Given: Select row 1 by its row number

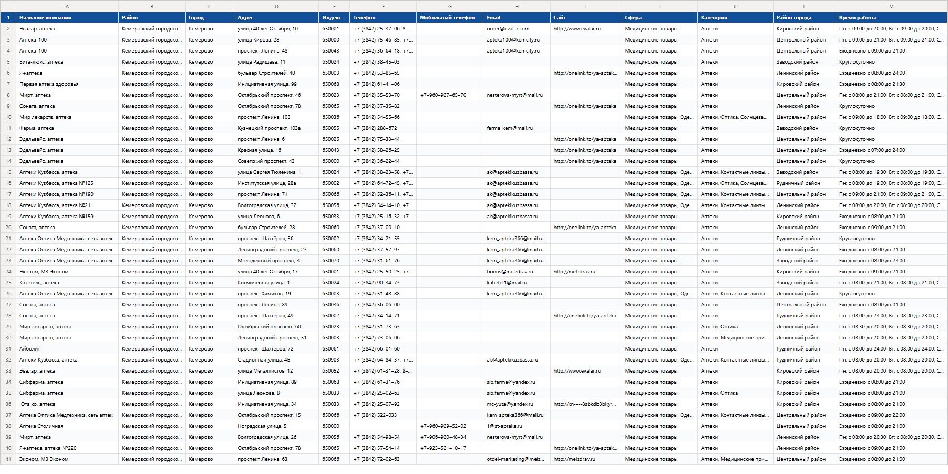Looking at the screenshot, I should point(8,18).
